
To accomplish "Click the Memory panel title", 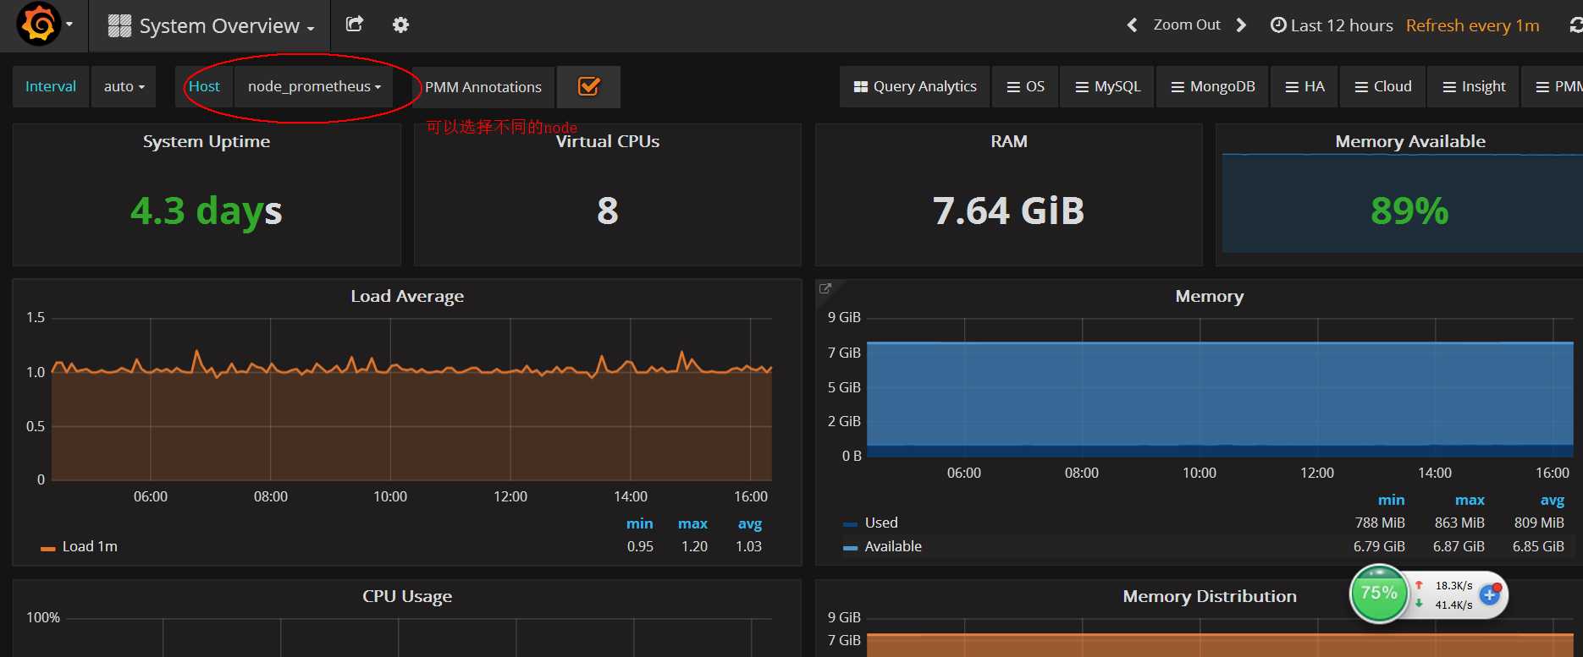I will (x=1209, y=296).
